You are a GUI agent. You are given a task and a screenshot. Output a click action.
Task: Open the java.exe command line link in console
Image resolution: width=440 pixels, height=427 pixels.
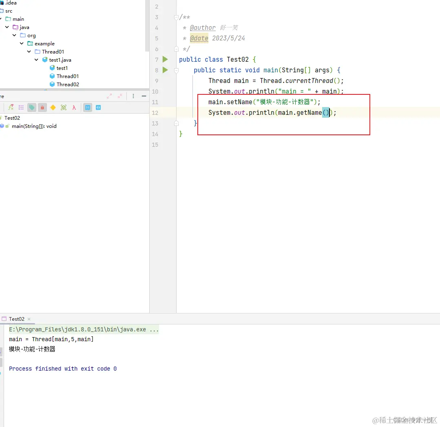click(84, 329)
